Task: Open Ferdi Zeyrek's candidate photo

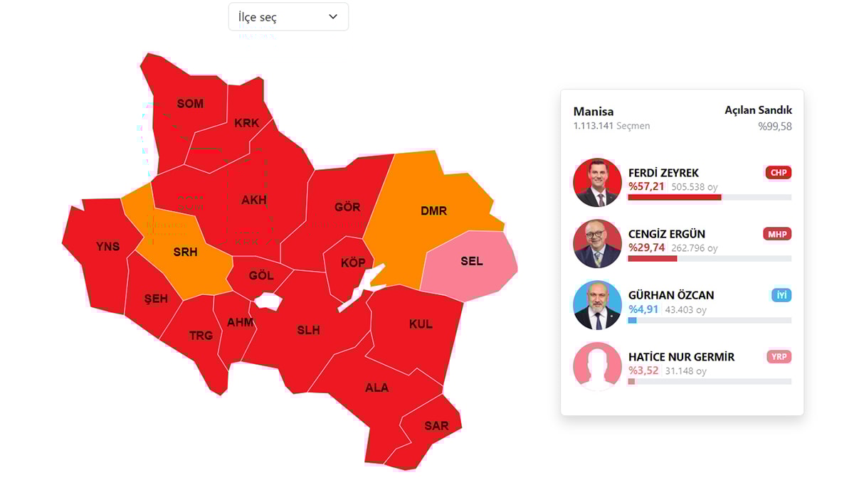Action: click(x=596, y=182)
